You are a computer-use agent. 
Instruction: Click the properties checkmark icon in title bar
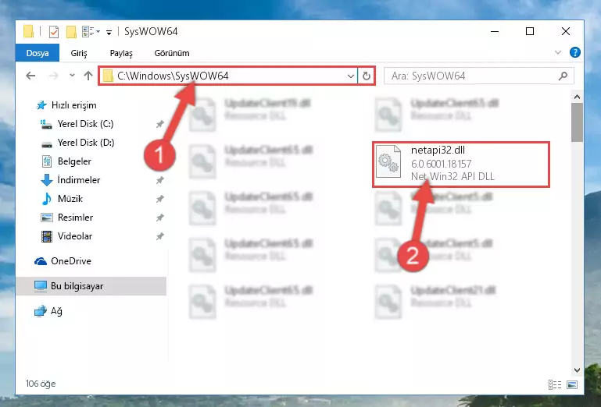click(54, 32)
